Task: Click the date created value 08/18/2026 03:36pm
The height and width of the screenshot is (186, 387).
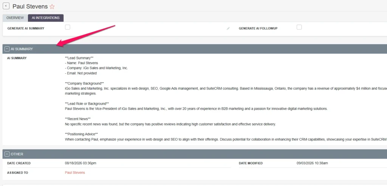Action: click(80, 163)
